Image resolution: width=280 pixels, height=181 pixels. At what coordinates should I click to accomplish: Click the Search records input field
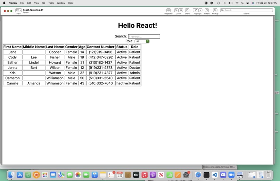[x=144, y=36]
